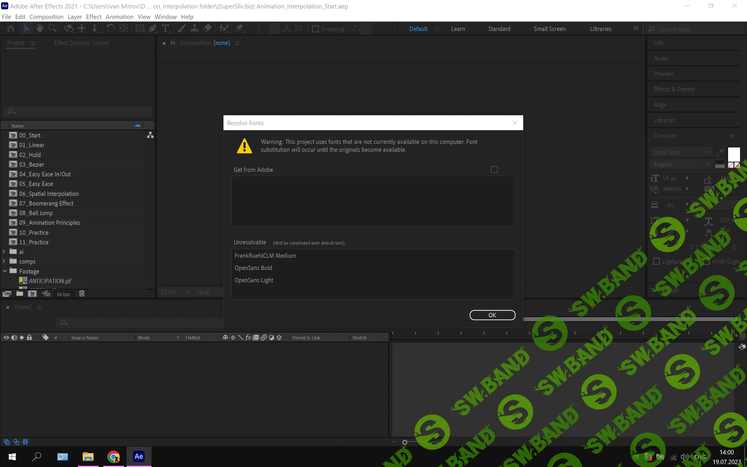The image size is (747, 467).
Task: Click the Puppet Pin tool
Action: (x=239, y=29)
